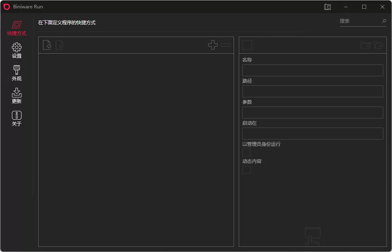392x252 pixels.
Task: Enable 以管理员身份运行 checkbox
Action: pyautogui.click(x=246, y=152)
